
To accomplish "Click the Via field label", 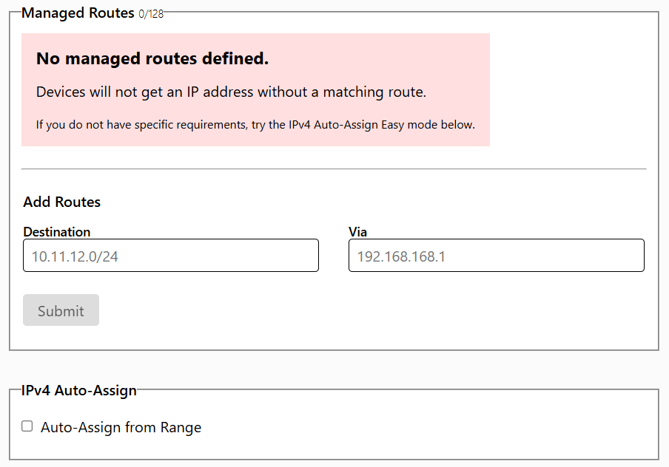I will (357, 232).
